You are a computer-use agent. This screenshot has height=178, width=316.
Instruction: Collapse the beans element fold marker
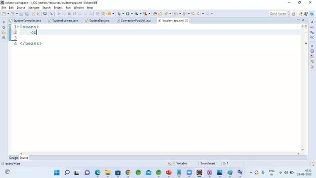(18, 26)
